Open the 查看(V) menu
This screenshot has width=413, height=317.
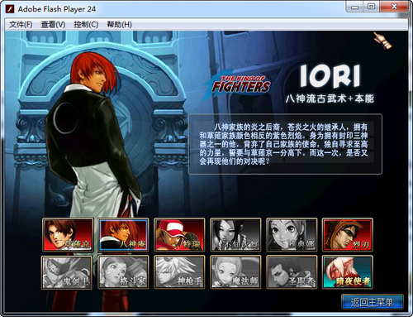(53, 25)
